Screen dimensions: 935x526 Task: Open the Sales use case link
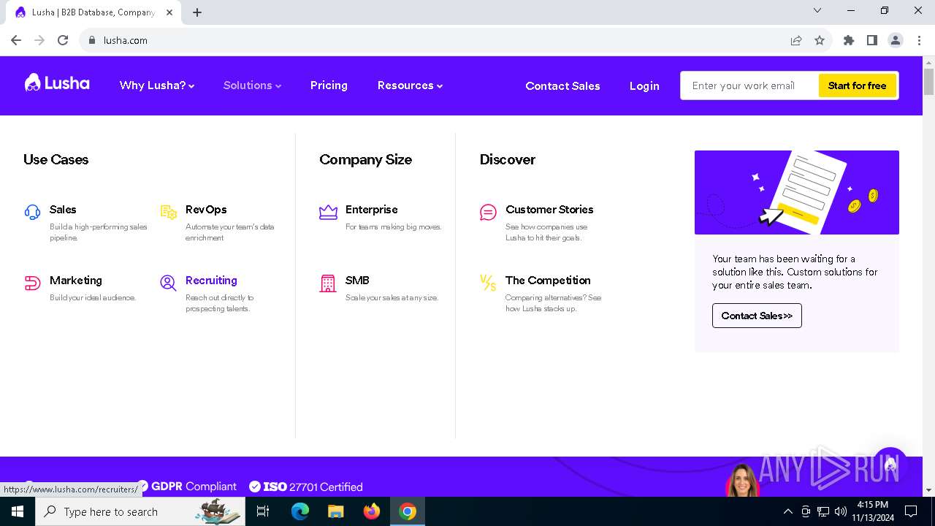click(63, 210)
